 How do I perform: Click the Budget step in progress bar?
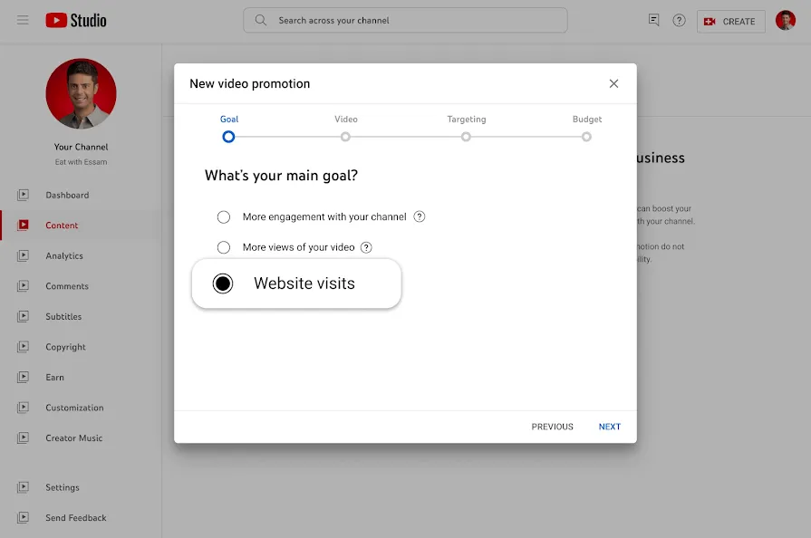point(586,137)
